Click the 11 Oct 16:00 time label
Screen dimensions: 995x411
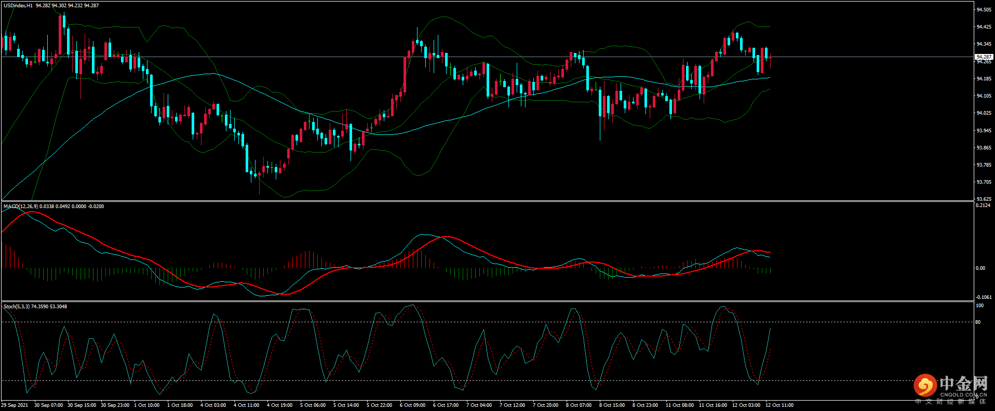coord(712,405)
